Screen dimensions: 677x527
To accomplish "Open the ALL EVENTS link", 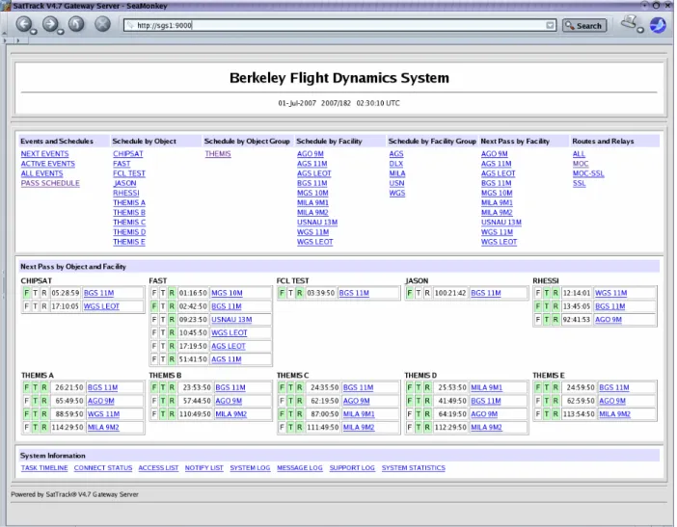I will [x=41, y=173].
